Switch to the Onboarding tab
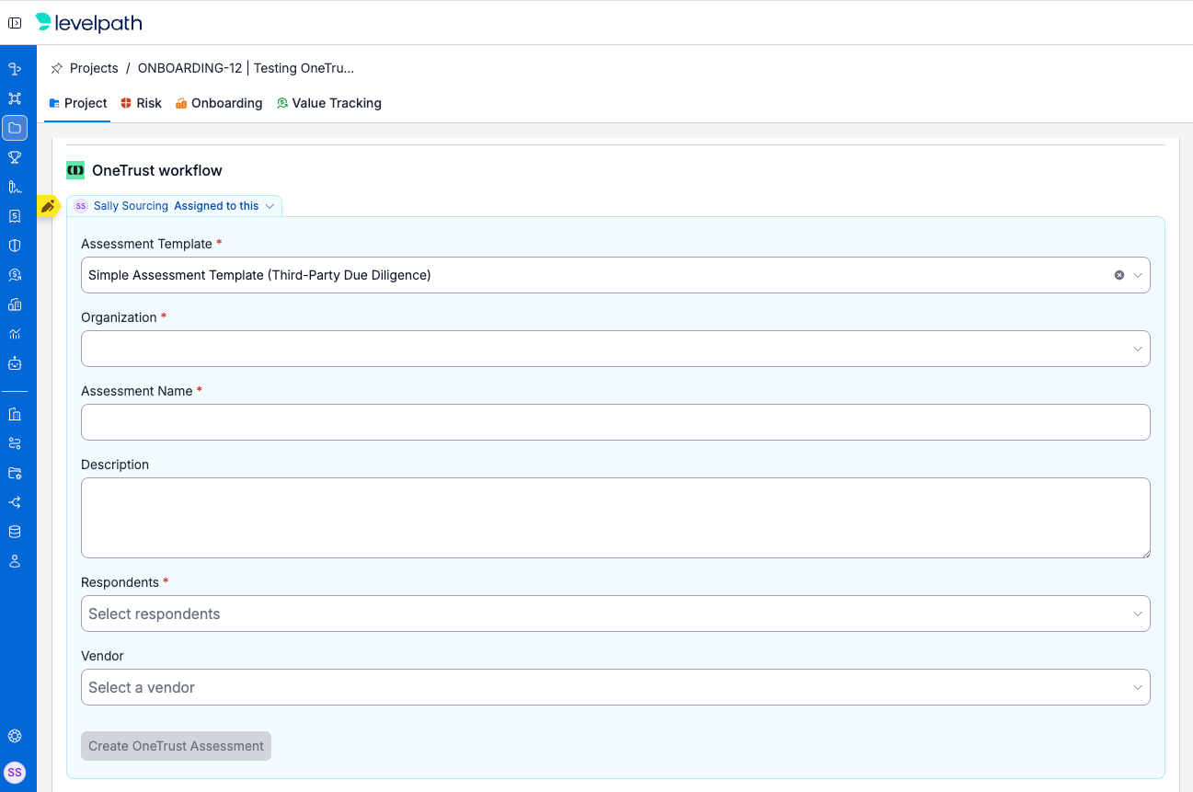Image resolution: width=1193 pixels, height=792 pixels. pyautogui.click(x=219, y=103)
